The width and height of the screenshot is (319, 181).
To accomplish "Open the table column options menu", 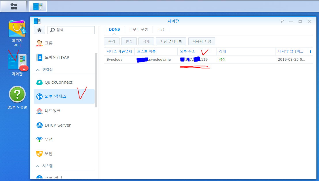I will [x=310, y=52].
